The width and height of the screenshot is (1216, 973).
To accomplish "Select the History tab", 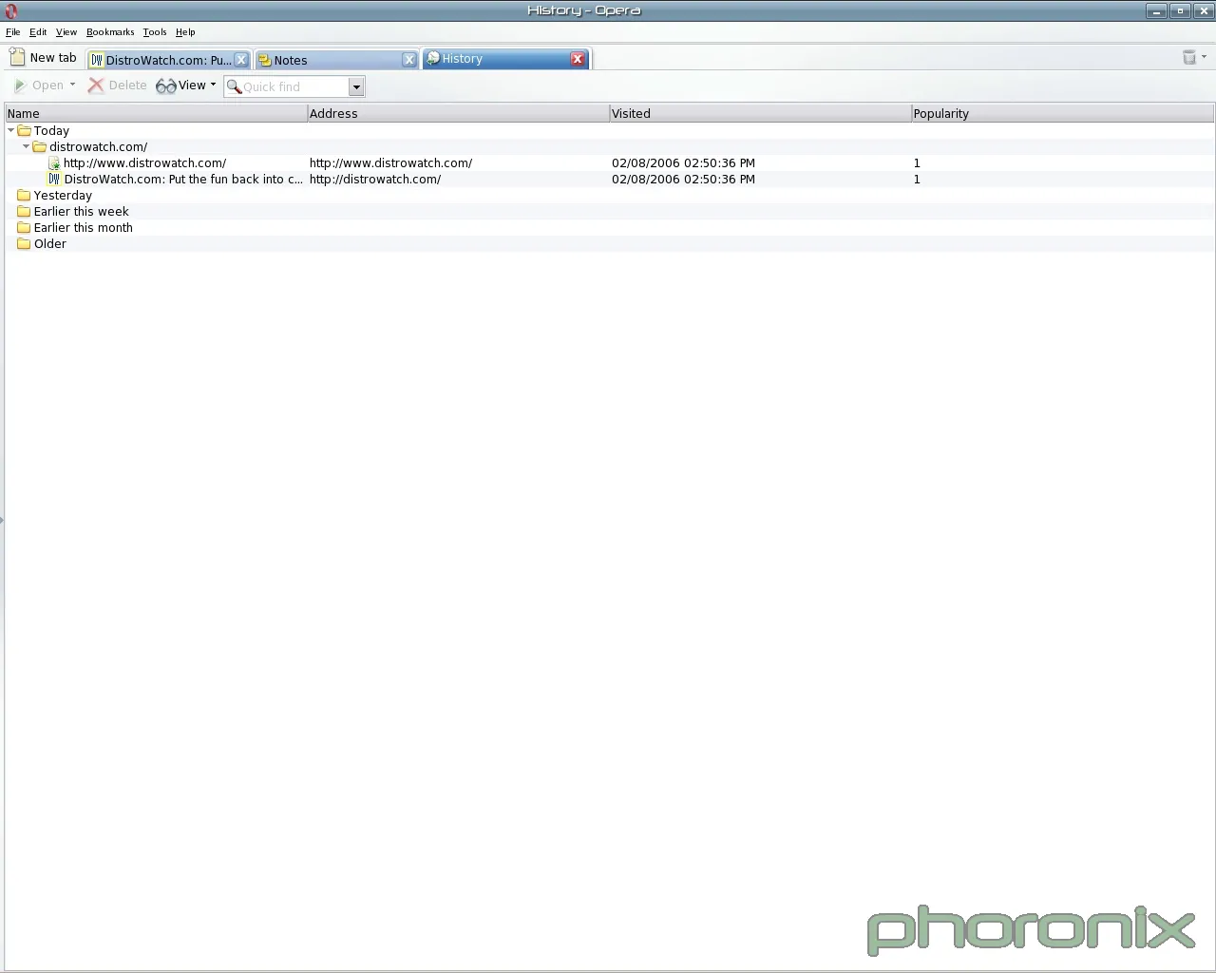I will [x=505, y=59].
